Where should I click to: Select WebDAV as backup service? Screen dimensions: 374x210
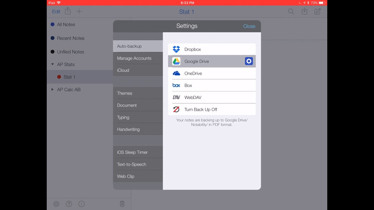pyautogui.click(x=212, y=97)
